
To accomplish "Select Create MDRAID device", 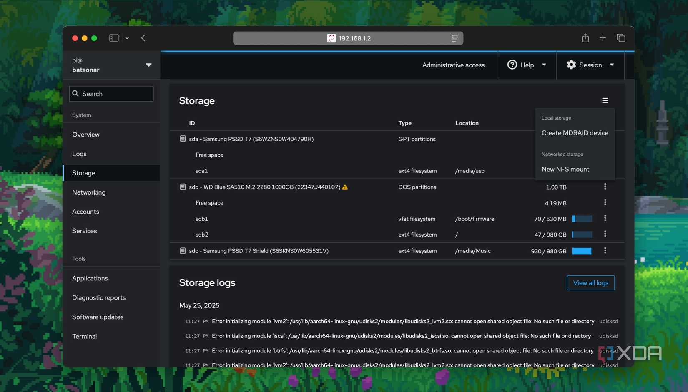I will pos(575,132).
